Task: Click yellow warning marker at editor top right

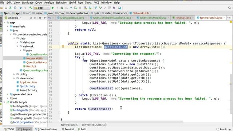Action: coord(231,22)
